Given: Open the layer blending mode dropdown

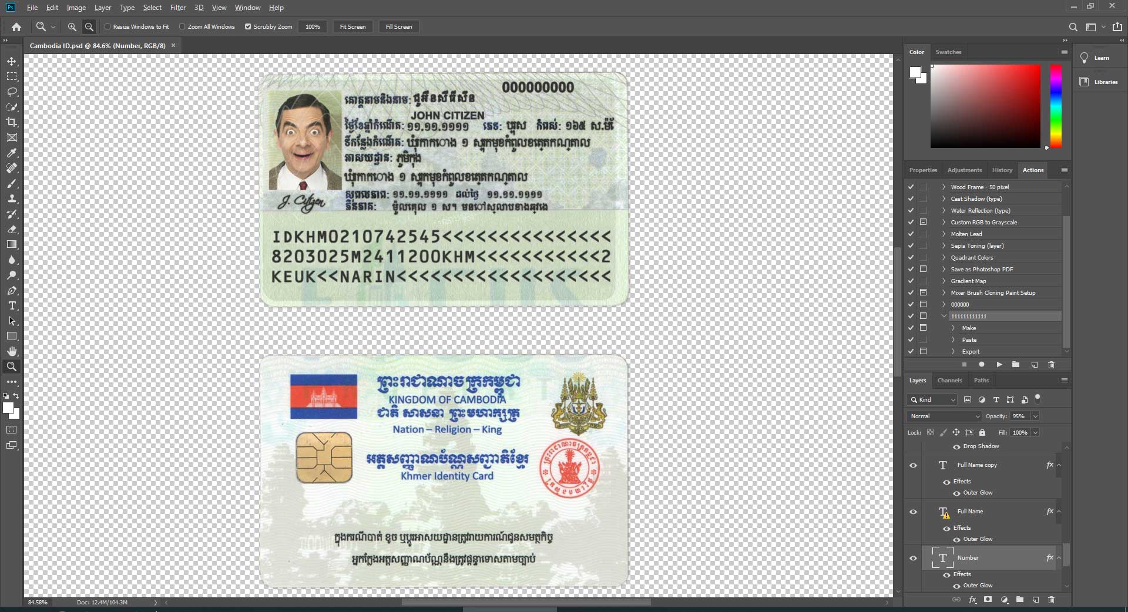Looking at the screenshot, I should coord(943,416).
